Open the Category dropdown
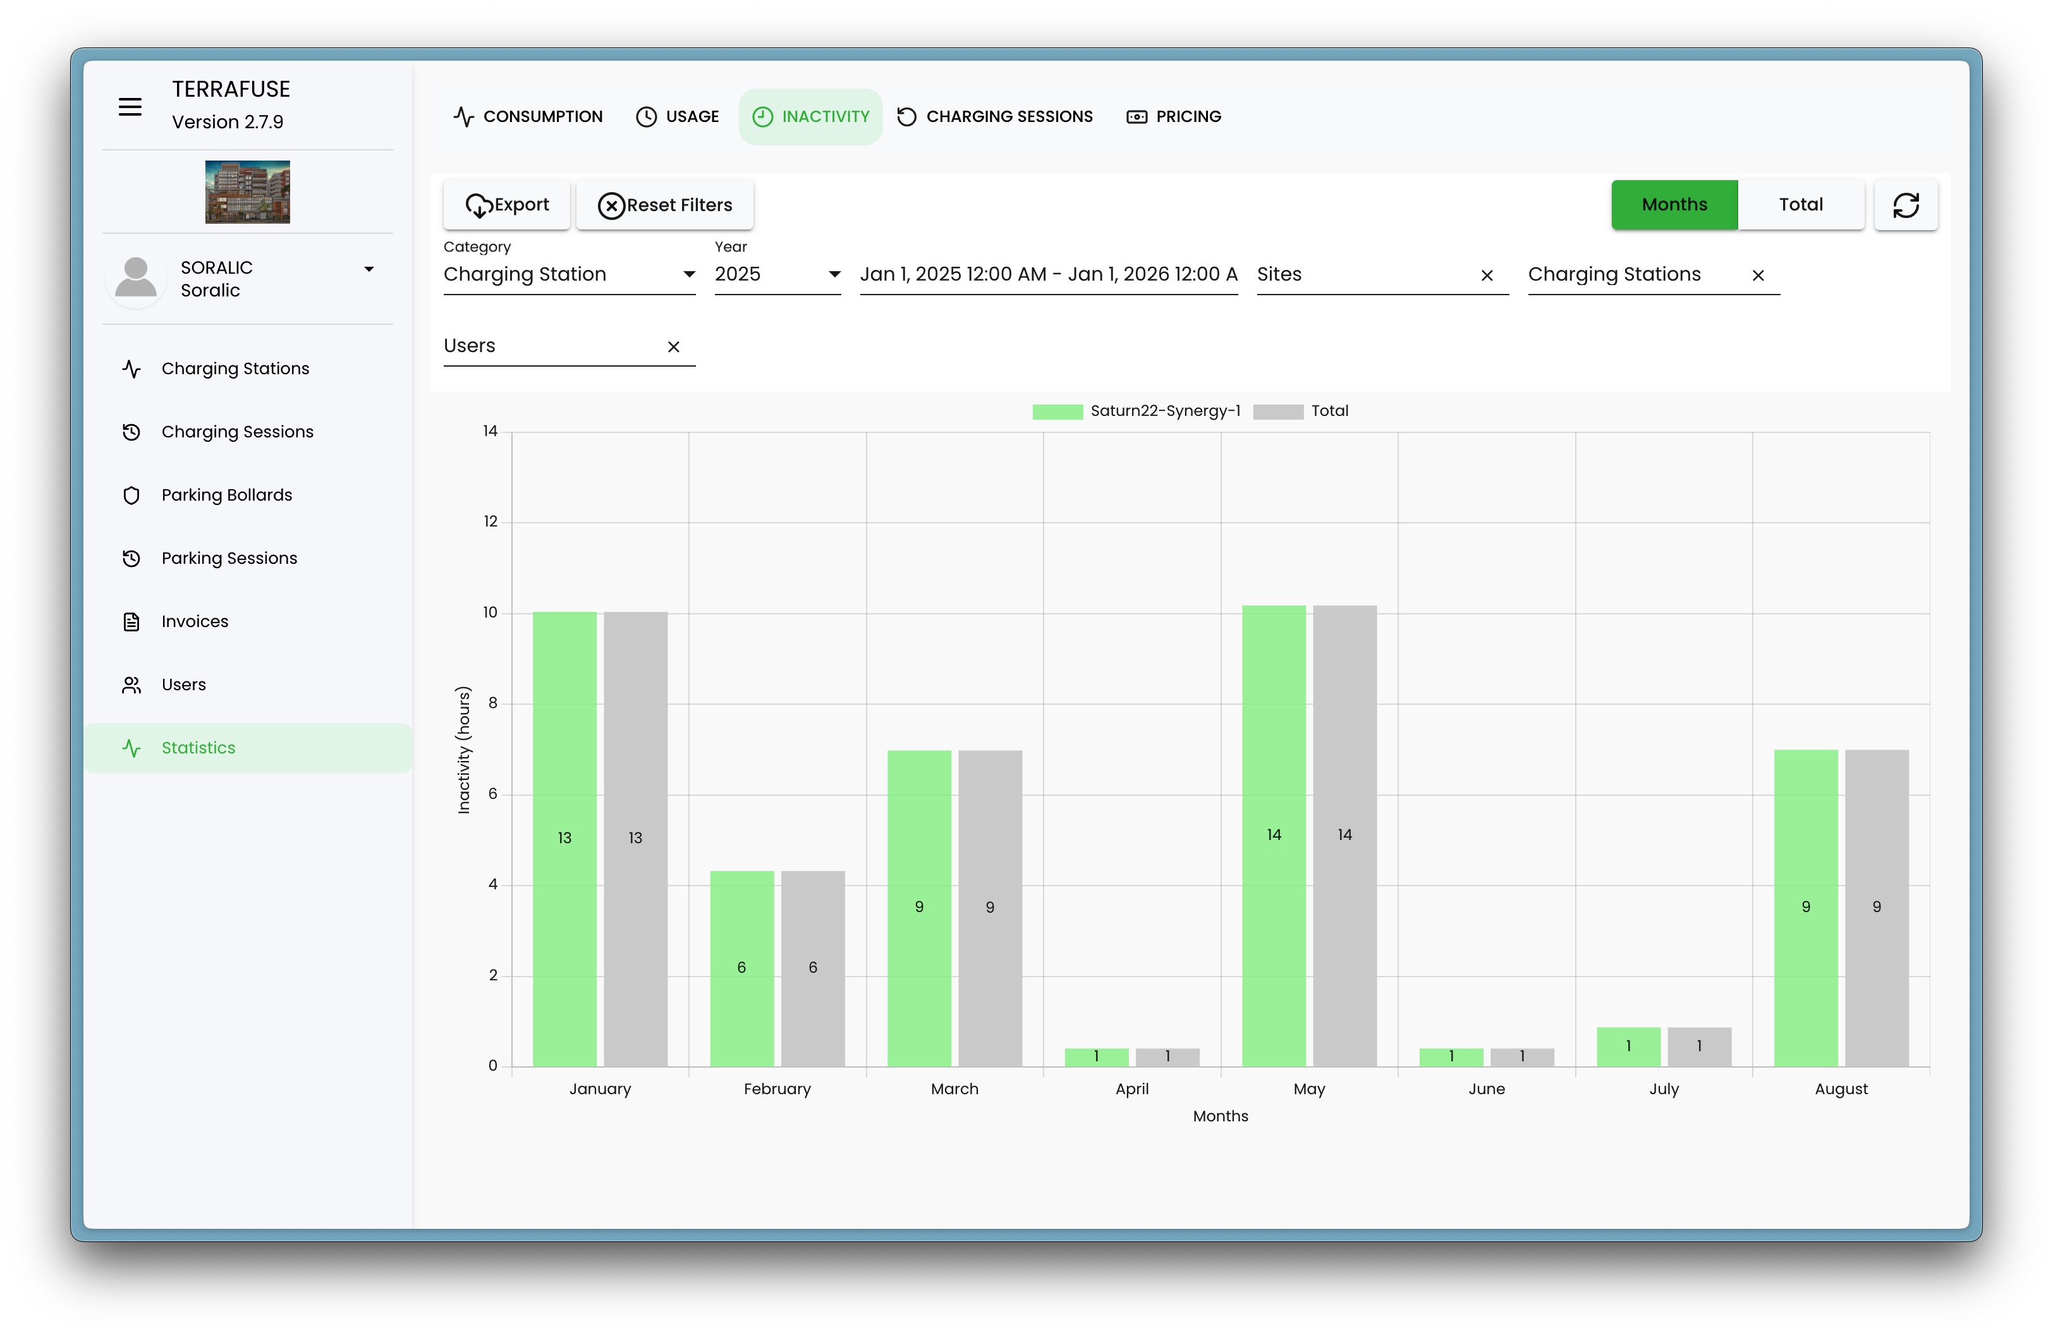The width and height of the screenshot is (2053, 1335). tap(568, 275)
